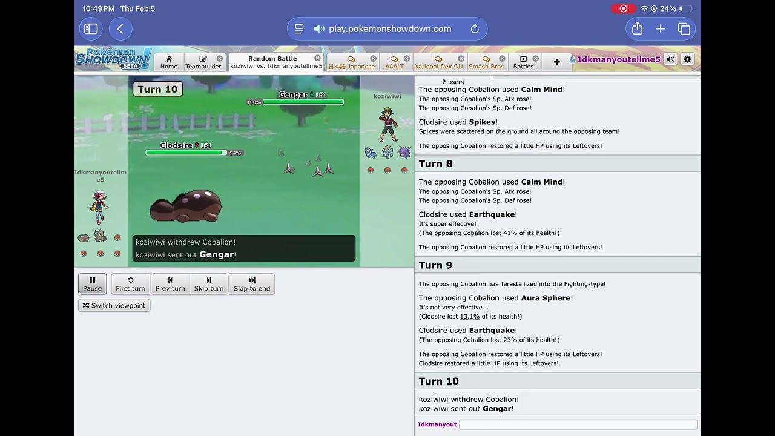Viewport: 775px width, 436px height.
Task: Jump to First turn
Action: [x=130, y=284]
